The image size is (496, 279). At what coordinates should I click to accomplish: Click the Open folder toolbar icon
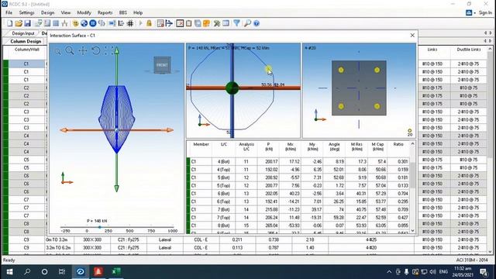point(19,23)
